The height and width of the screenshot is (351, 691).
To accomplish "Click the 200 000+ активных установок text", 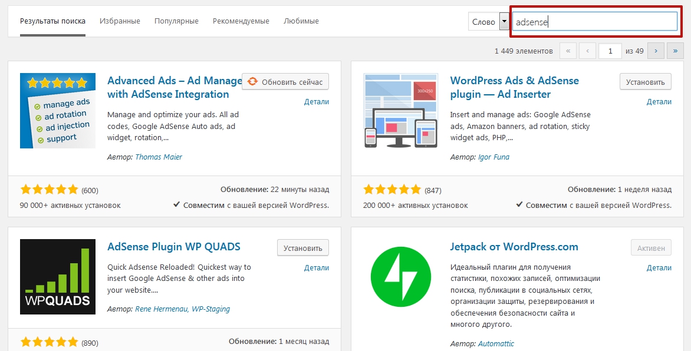I will click(x=416, y=205).
